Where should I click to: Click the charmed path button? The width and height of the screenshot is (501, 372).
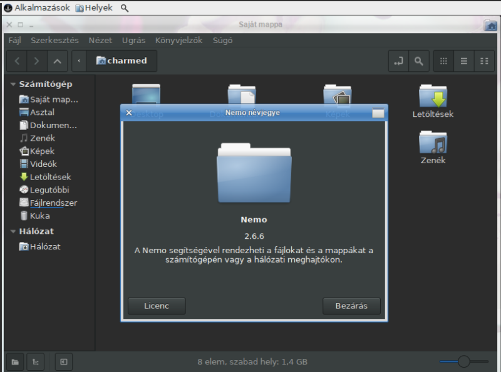tap(121, 61)
